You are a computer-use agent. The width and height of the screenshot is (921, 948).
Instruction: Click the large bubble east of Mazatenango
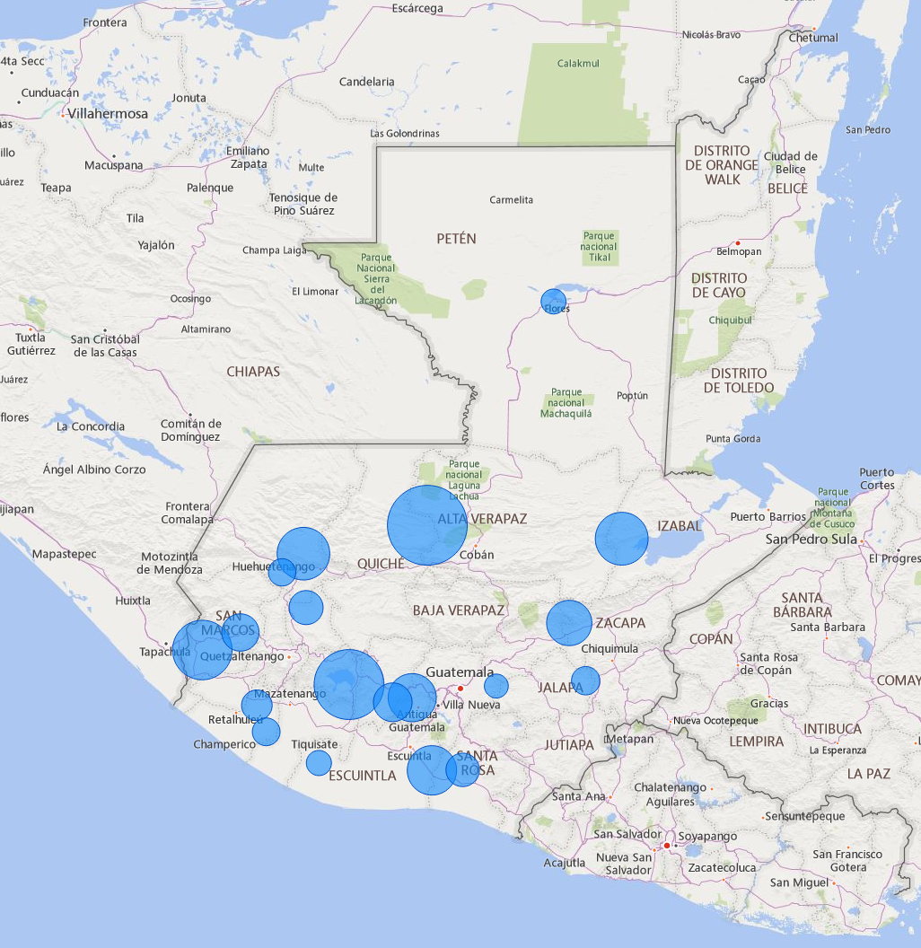349,684
